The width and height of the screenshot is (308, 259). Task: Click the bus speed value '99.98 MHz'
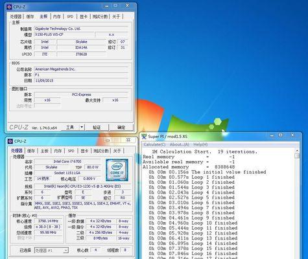[48, 232]
